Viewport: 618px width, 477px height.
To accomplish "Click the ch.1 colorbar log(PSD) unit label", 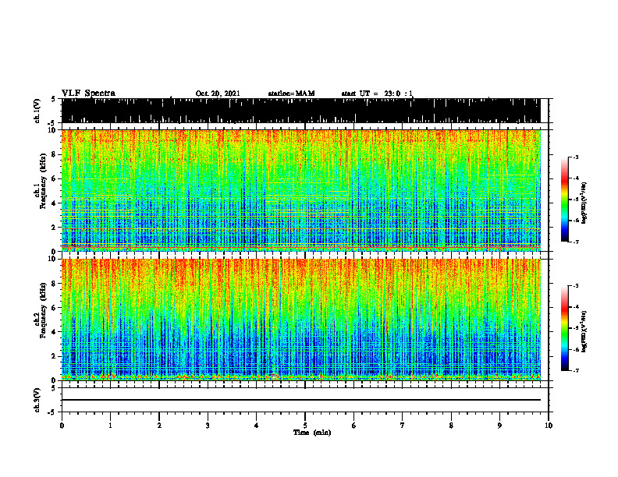I will (584, 203).
